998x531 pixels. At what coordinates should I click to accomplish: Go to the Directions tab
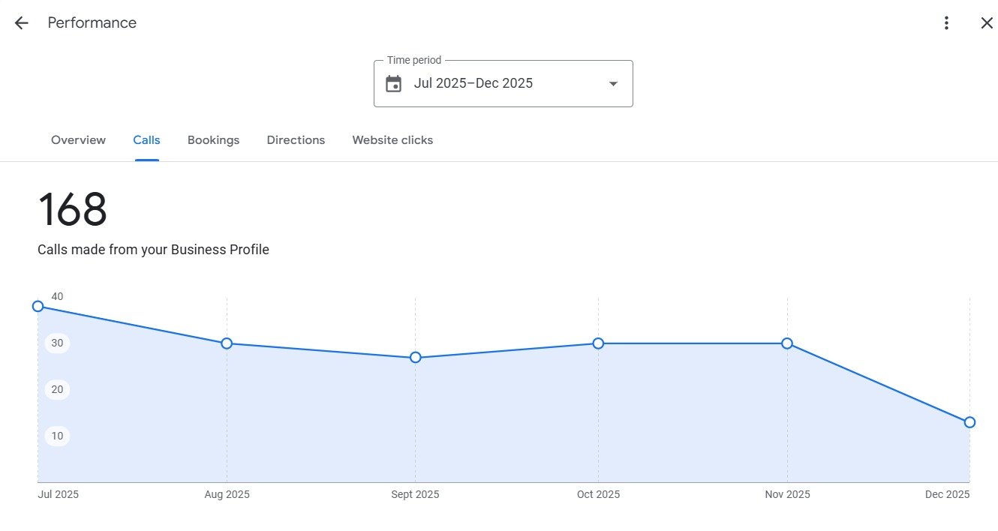coord(296,140)
